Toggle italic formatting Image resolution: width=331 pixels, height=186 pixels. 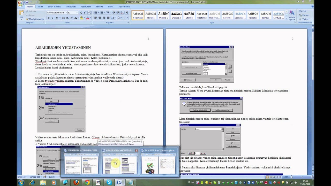(52, 18)
